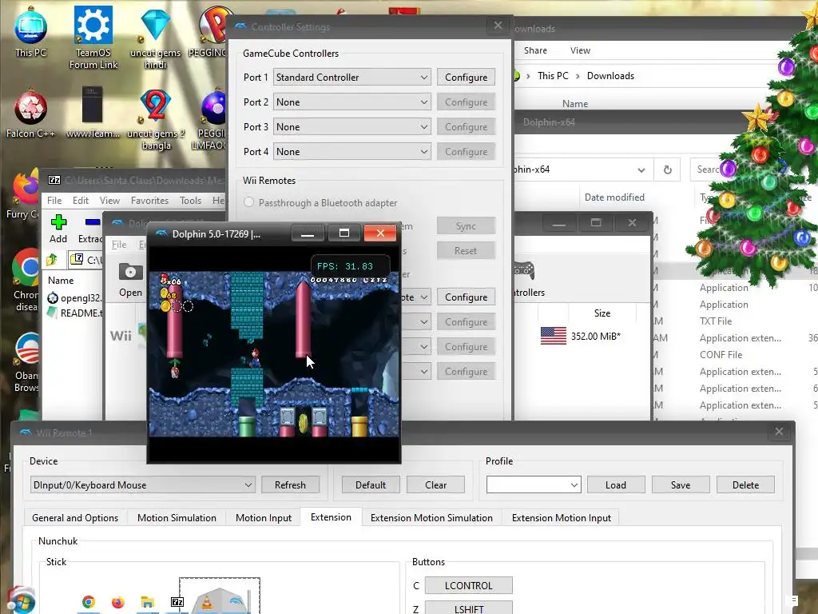Click the Size column header in Dolphin
This screenshot has width=818, height=614.
pyautogui.click(x=602, y=313)
